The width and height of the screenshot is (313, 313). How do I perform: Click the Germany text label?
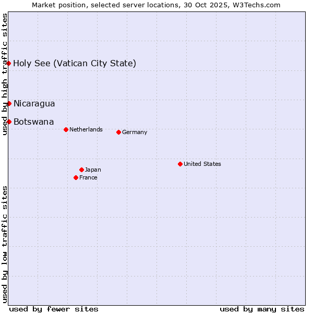[135, 132]
